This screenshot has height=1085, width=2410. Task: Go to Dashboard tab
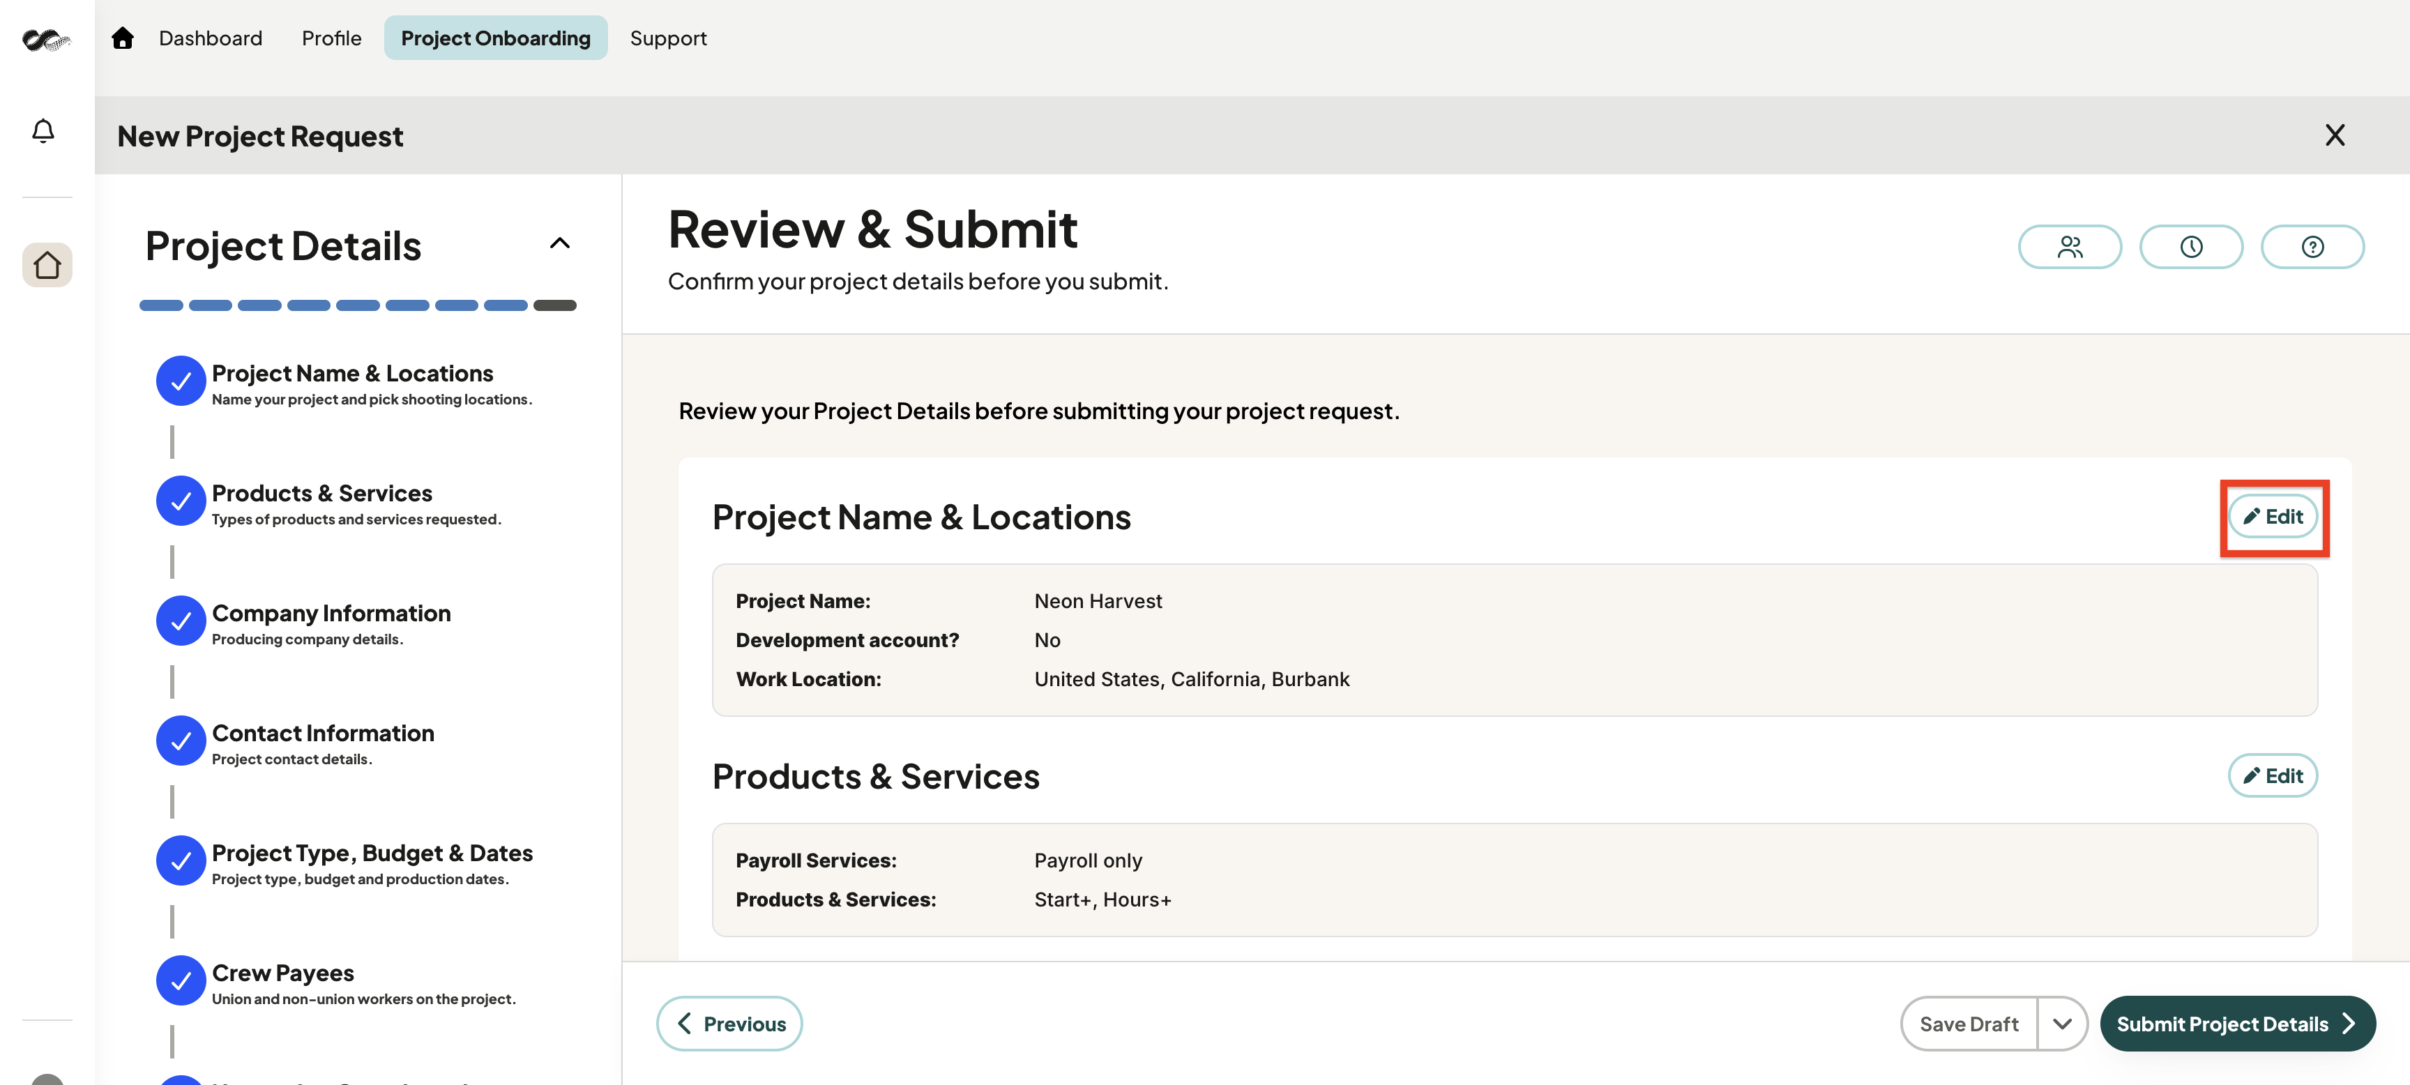211,38
